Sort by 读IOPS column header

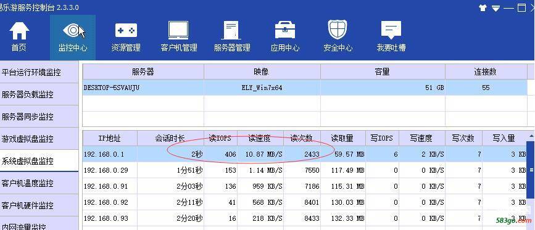tap(221, 138)
